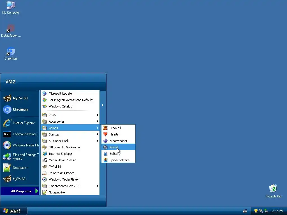Open Microsoft Update in All Programs
The height and width of the screenshot is (215, 287).
70,94
